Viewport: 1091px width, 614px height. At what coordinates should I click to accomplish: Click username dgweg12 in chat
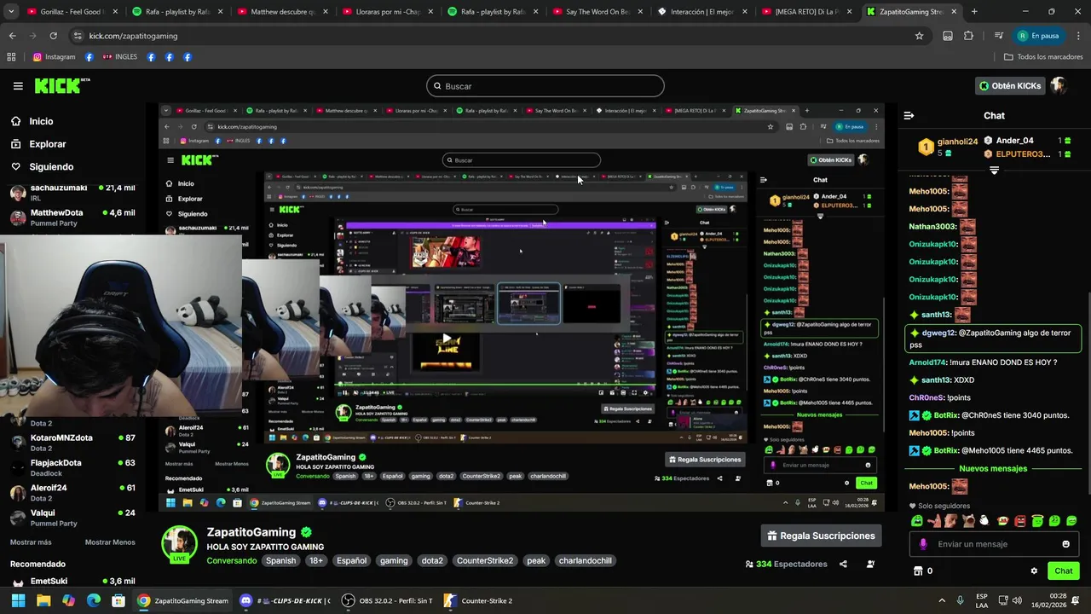[x=938, y=333]
